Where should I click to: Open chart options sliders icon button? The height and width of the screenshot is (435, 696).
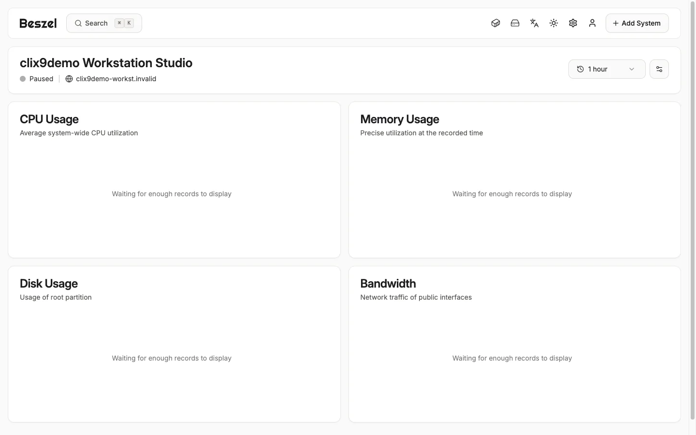[x=659, y=69]
